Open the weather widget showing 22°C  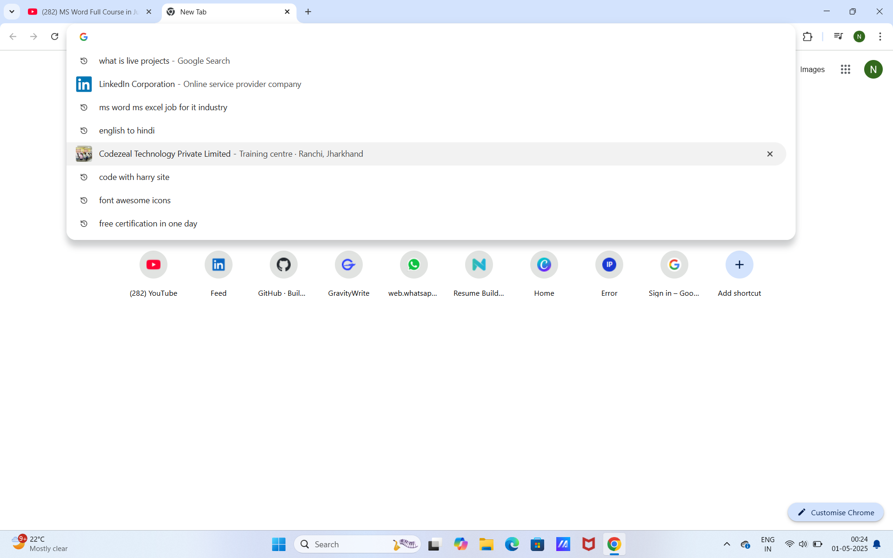tap(39, 544)
